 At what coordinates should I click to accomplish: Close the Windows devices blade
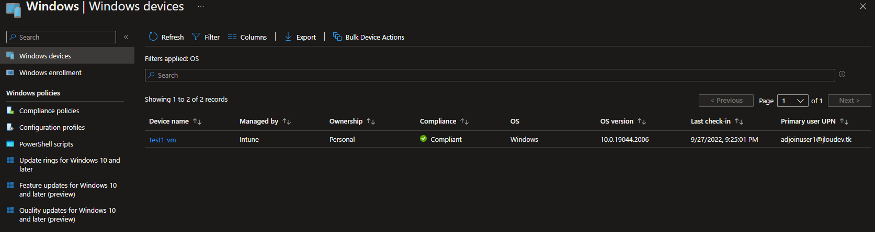click(x=863, y=6)
